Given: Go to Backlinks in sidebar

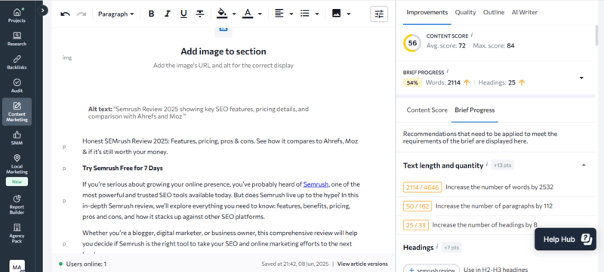Looking at the screenshot, I should click(17, 63).
